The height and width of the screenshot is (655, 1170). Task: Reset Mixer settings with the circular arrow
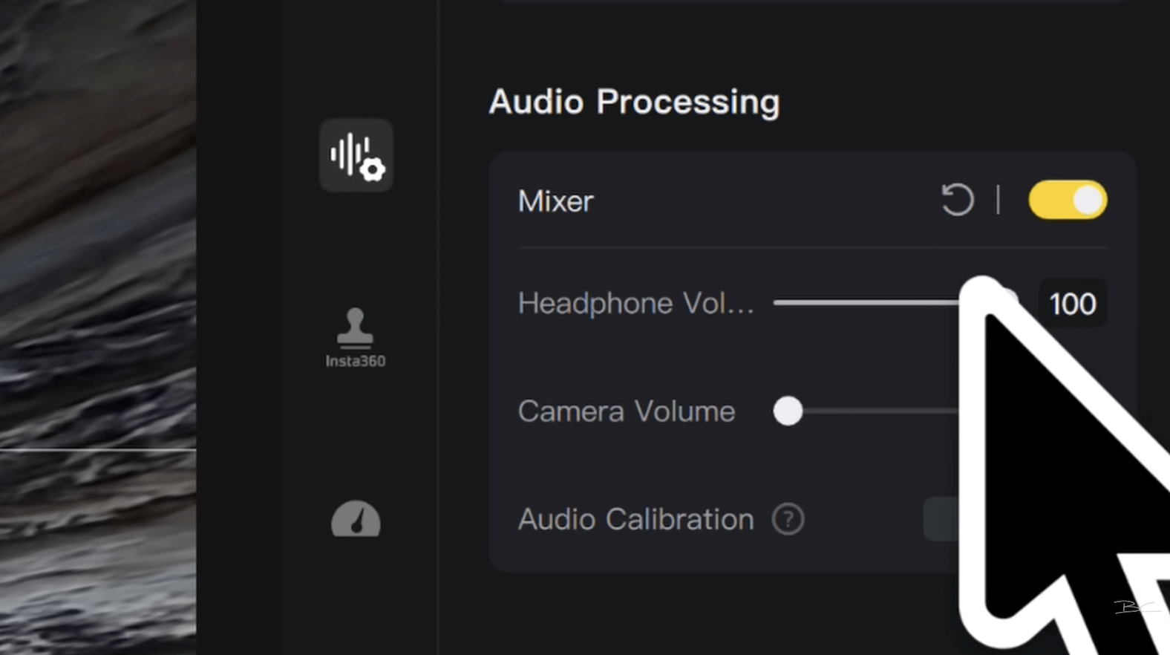click(957, 200)
